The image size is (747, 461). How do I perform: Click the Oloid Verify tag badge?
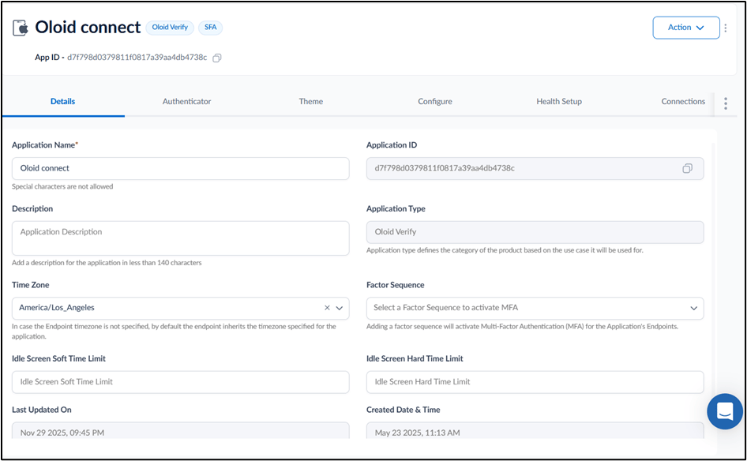(x=170, y=28)
